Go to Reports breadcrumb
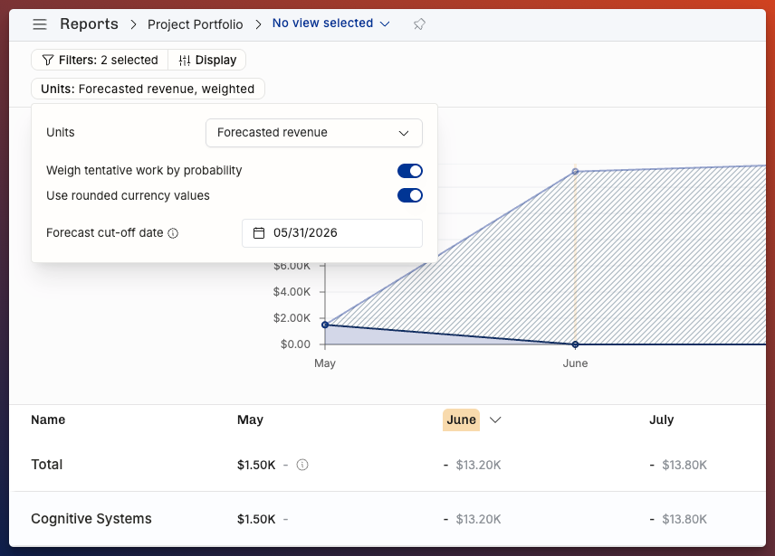 coord(89,24)
